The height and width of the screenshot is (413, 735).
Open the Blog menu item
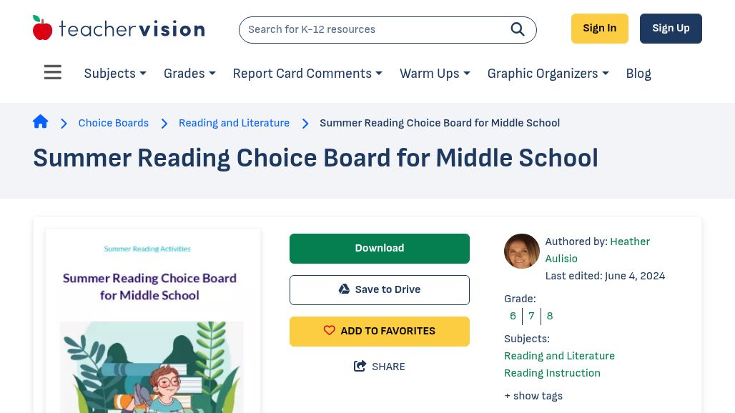[638, 74]
